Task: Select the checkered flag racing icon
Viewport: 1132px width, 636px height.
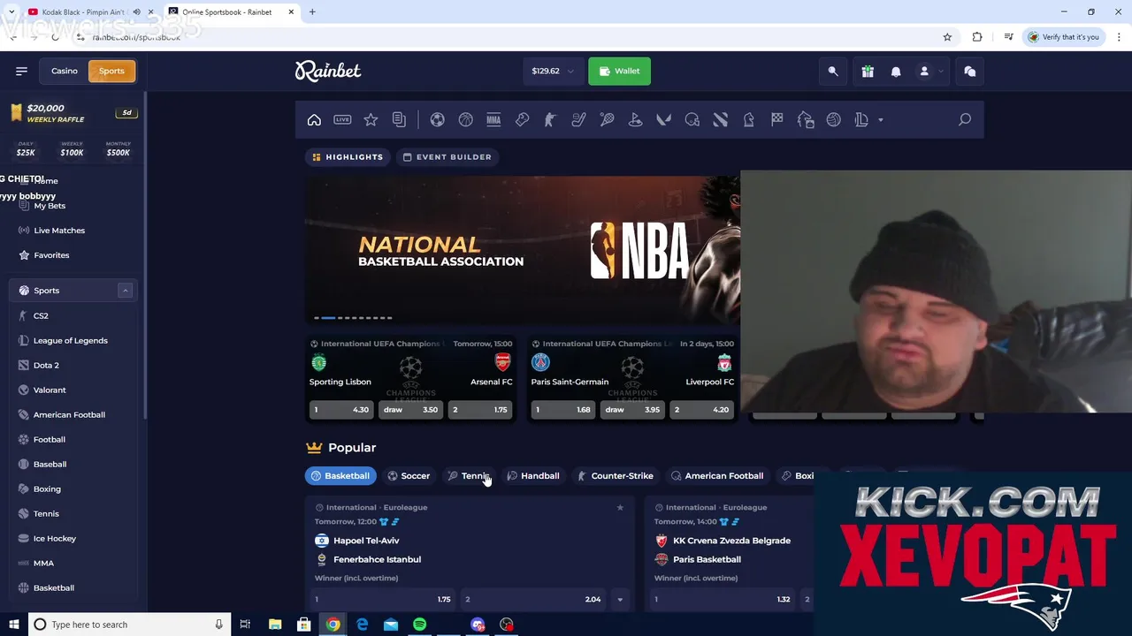Action: (x=776, y=119)
